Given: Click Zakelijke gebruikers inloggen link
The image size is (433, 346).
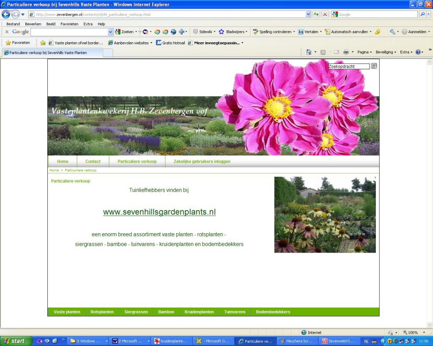Looking at the screenshot, I should tap(202, 161).
